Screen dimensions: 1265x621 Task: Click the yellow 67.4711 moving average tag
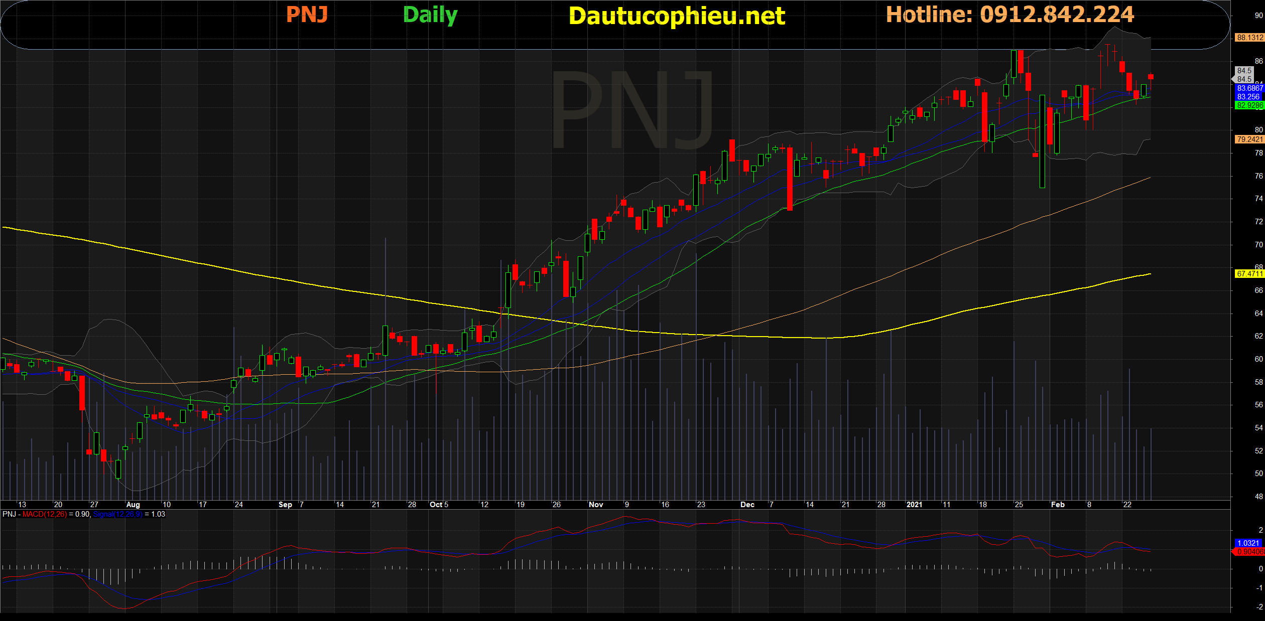(1249, 274)
